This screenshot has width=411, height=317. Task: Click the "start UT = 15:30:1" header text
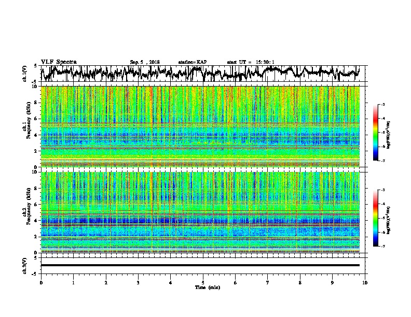[x=251, y=62]
